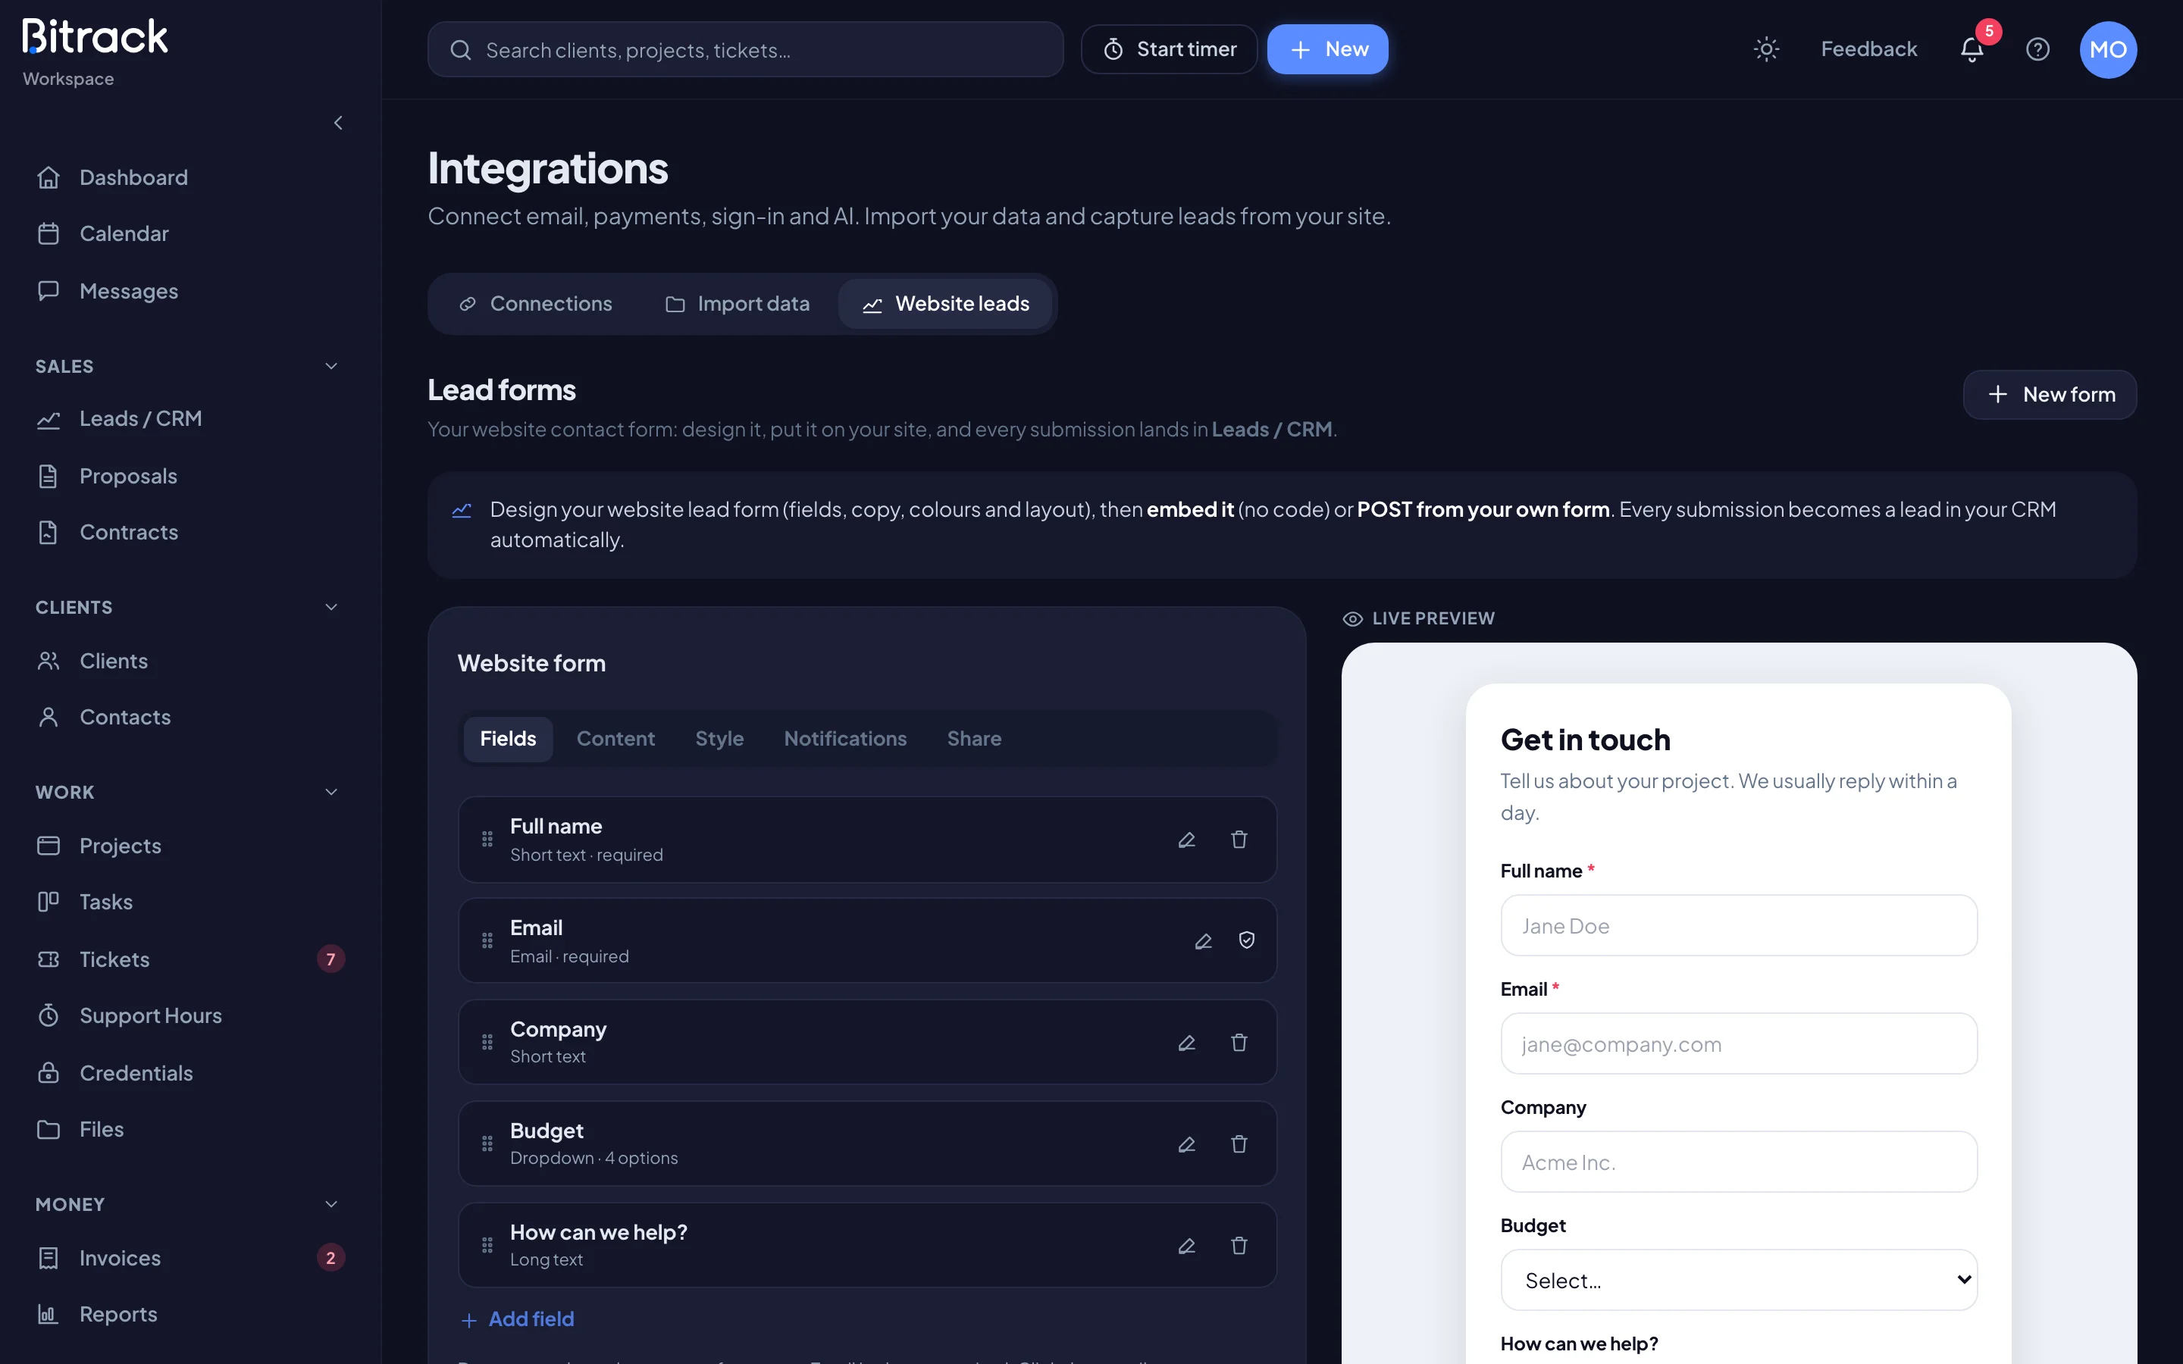Collapse the WORK section
The width and height of the screenshot is (2183, 1364).
(331, 792)
